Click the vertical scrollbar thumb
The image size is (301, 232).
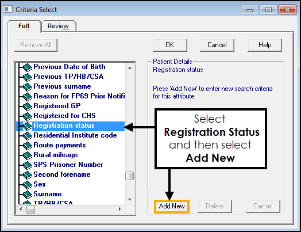(130, 176)
